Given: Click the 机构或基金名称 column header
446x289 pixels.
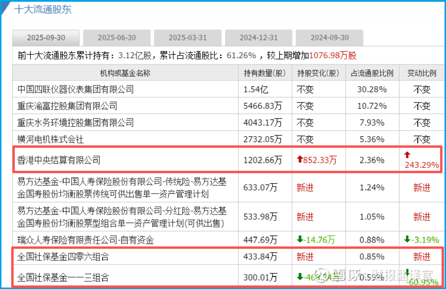Looking at the screenshot, I should point(125,73).
